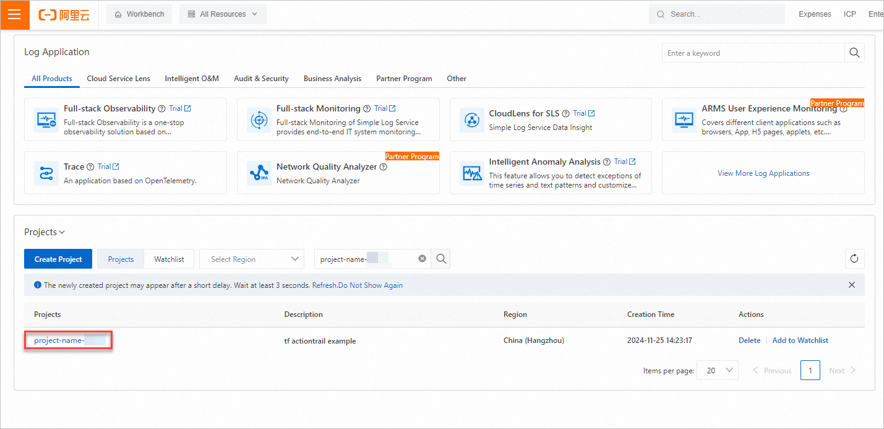
Task: Expand the All Resources dropdown
Action: click(223, 14)
